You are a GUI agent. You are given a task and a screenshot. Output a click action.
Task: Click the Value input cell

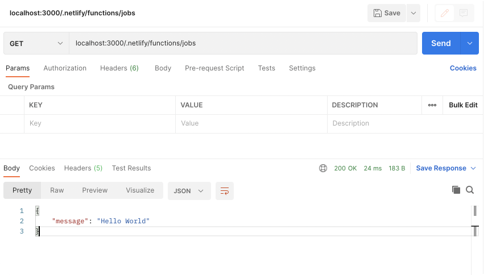click(251, 123)
